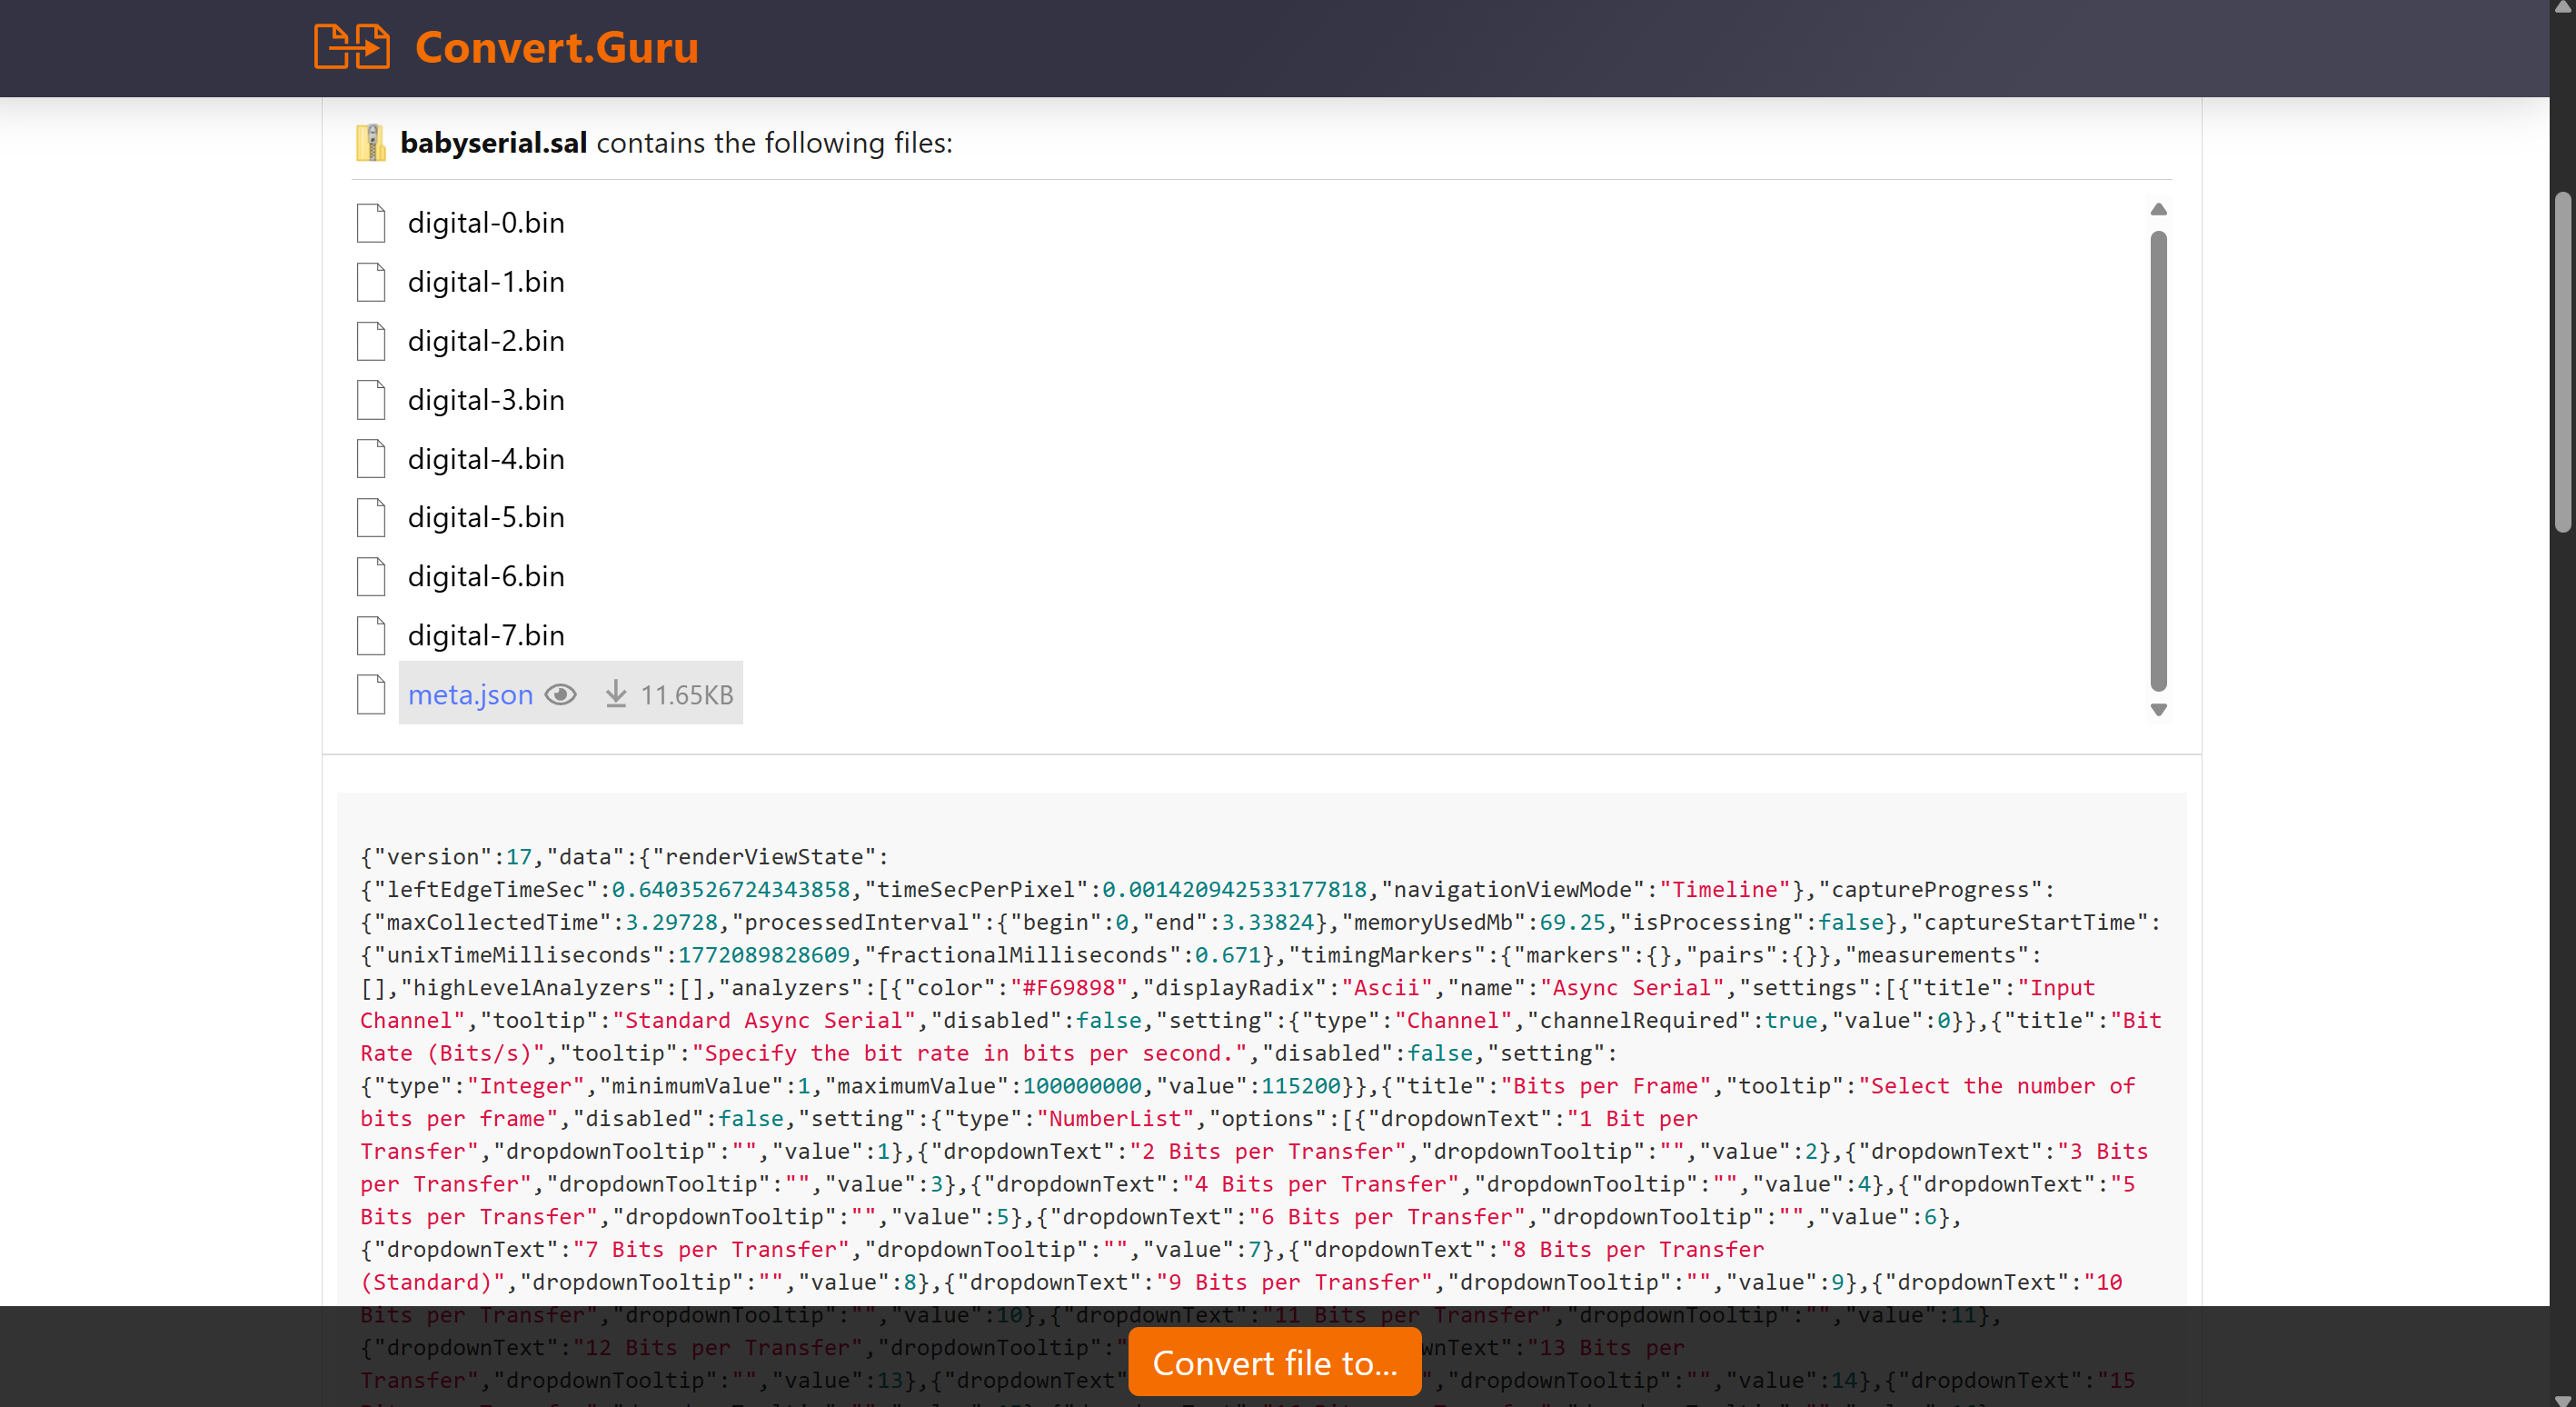2576x1407 pixels.
Task: Select digital-1.bin in the file list
Action: [x=485, y=282]
